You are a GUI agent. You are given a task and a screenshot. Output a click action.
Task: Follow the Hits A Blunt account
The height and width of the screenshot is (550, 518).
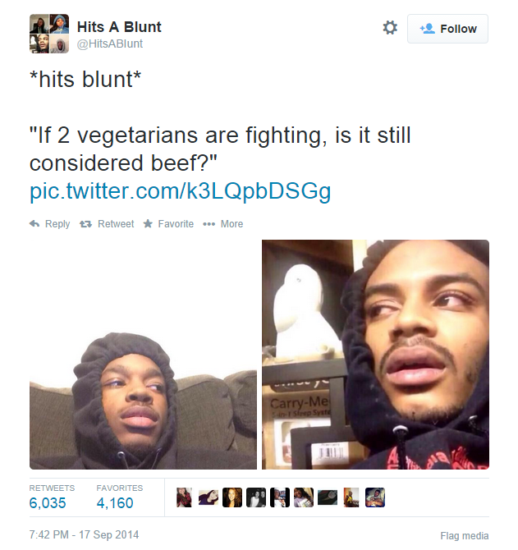(447, 29)
